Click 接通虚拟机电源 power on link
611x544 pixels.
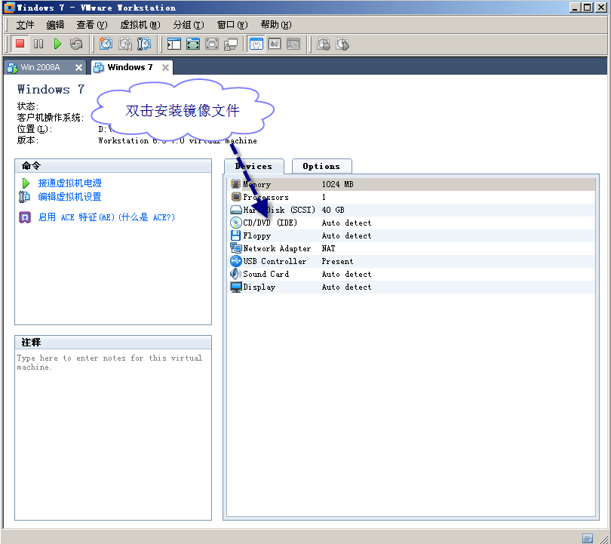[x=69, y=183]
